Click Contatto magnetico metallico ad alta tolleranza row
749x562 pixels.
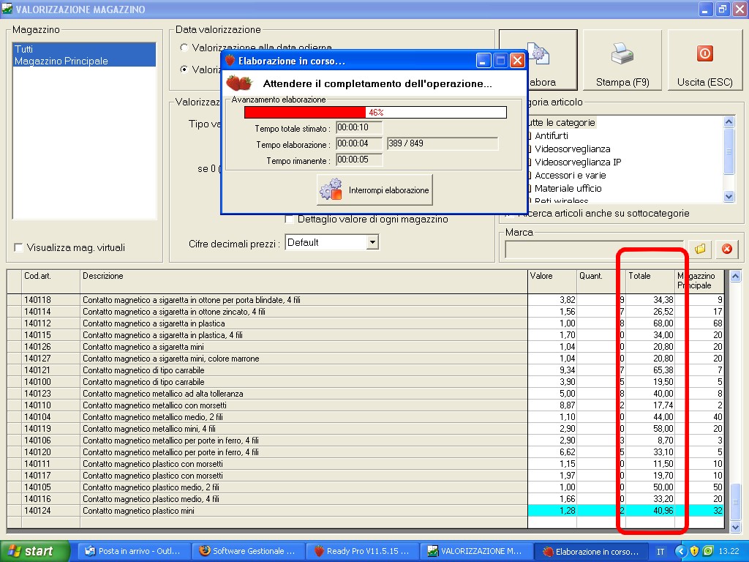pyautogui.click(x=366, y=394)
